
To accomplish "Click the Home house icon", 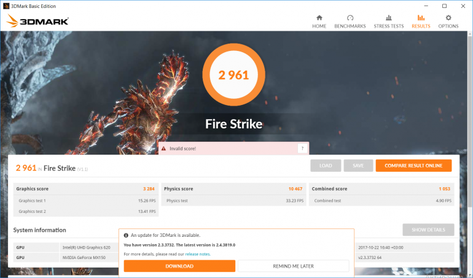I will [x=319, y=18].
